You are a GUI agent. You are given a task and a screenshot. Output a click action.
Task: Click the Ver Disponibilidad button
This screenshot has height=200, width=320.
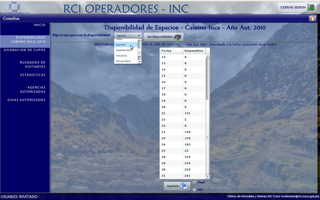point(160,37)
